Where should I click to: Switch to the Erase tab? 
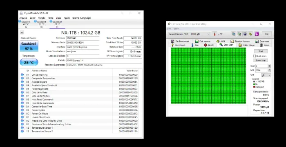point(264,45)
